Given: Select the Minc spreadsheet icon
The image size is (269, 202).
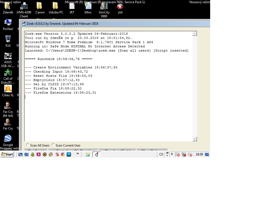Looking at the screenshot, I should 88,8.
